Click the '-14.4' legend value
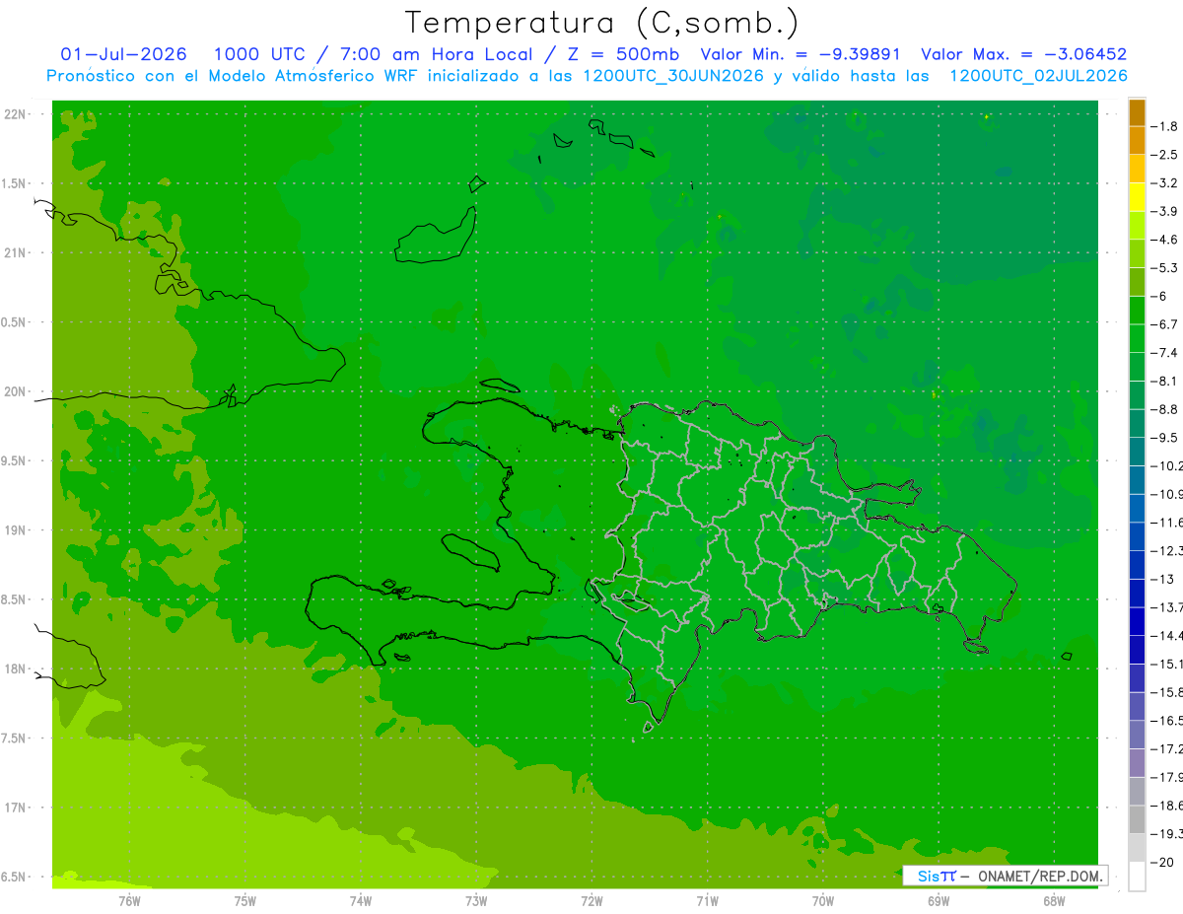Image resolution: width=1183 pixels, height=914 pixels. [x=1166, y=635]
